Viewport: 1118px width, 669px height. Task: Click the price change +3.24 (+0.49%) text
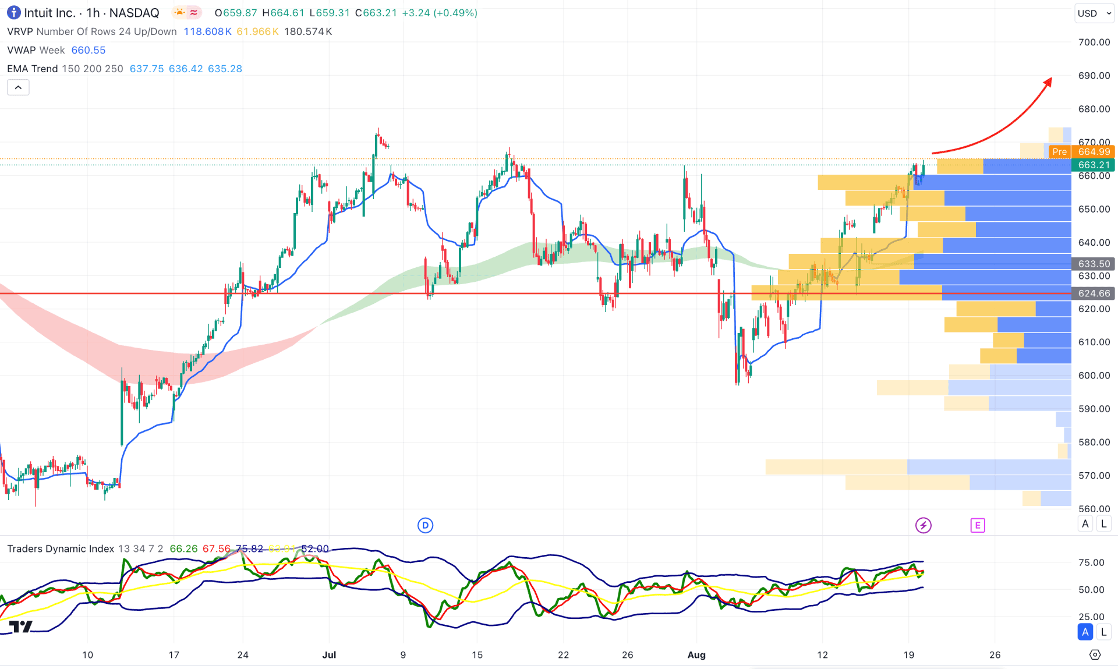tap(440, 13)
